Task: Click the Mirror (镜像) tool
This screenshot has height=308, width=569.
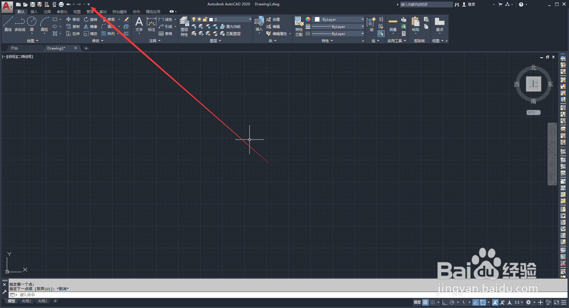Action: pyautogui.click(x=91, y=26)
